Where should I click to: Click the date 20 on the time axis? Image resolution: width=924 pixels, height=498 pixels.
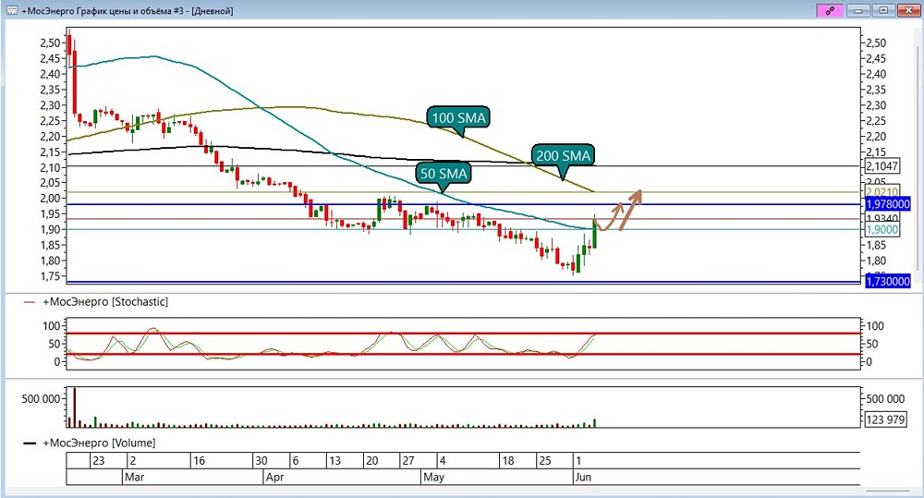371,460
